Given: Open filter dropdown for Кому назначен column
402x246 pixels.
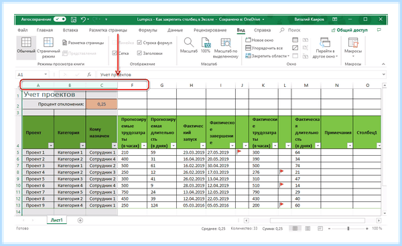Looking at the screenshot, I should (x=115, y=146).
